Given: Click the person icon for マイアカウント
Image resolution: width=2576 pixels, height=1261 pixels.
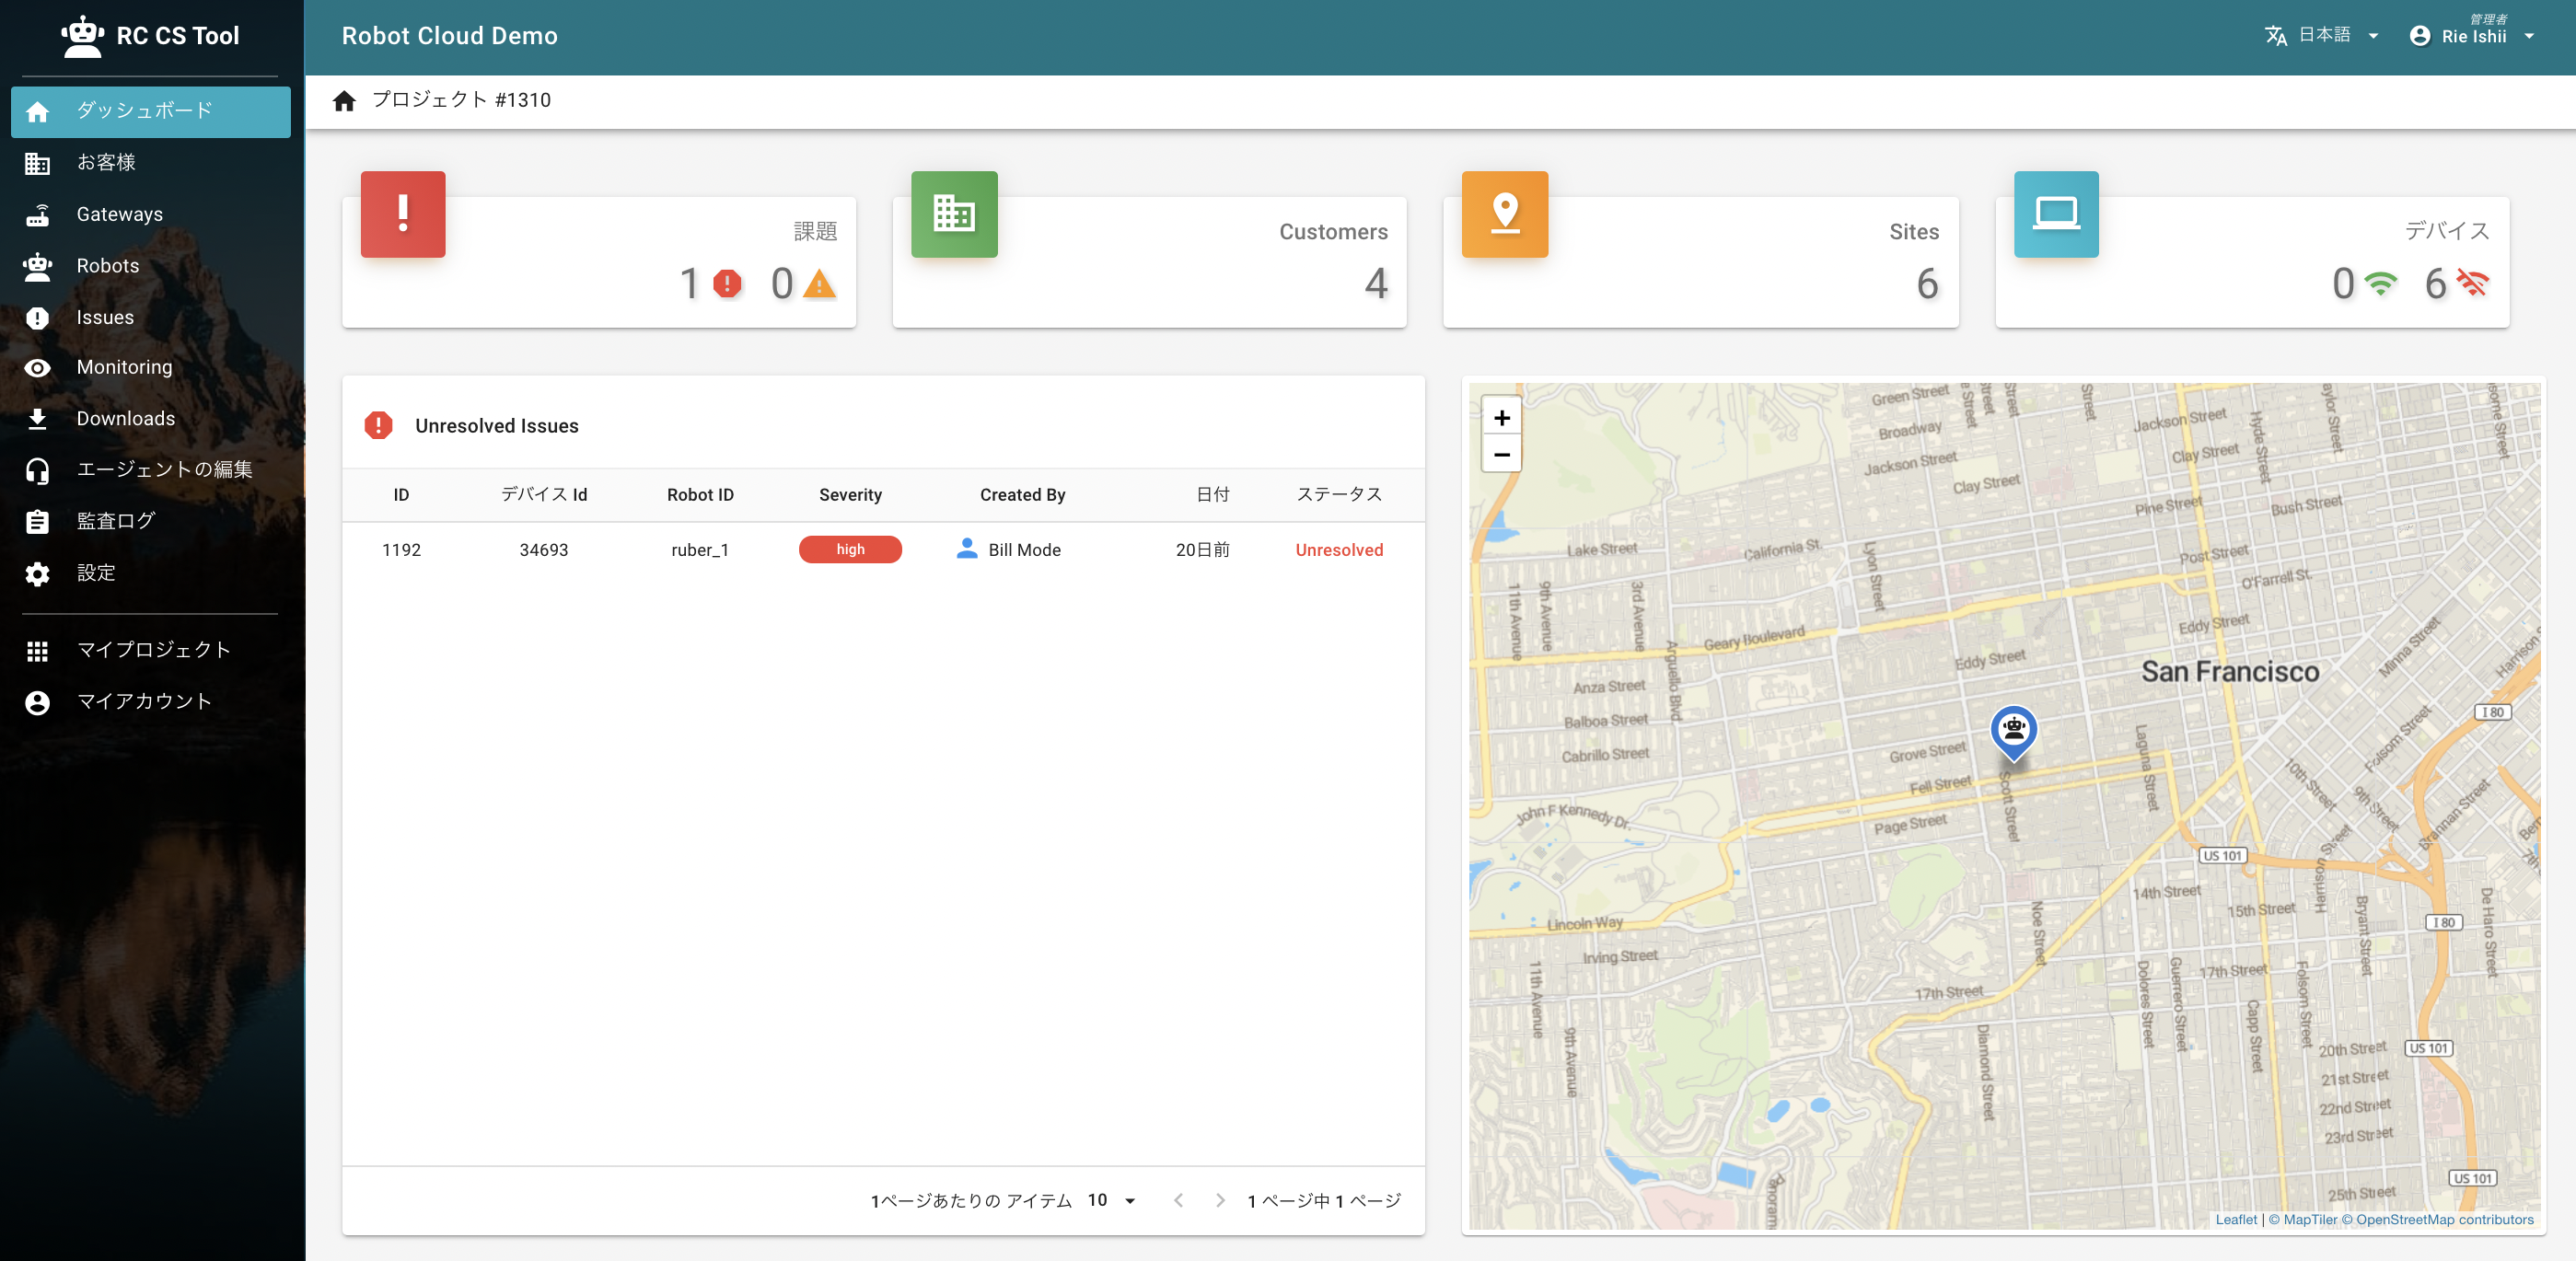Looking at the screenshot, I should pos(37,702).
